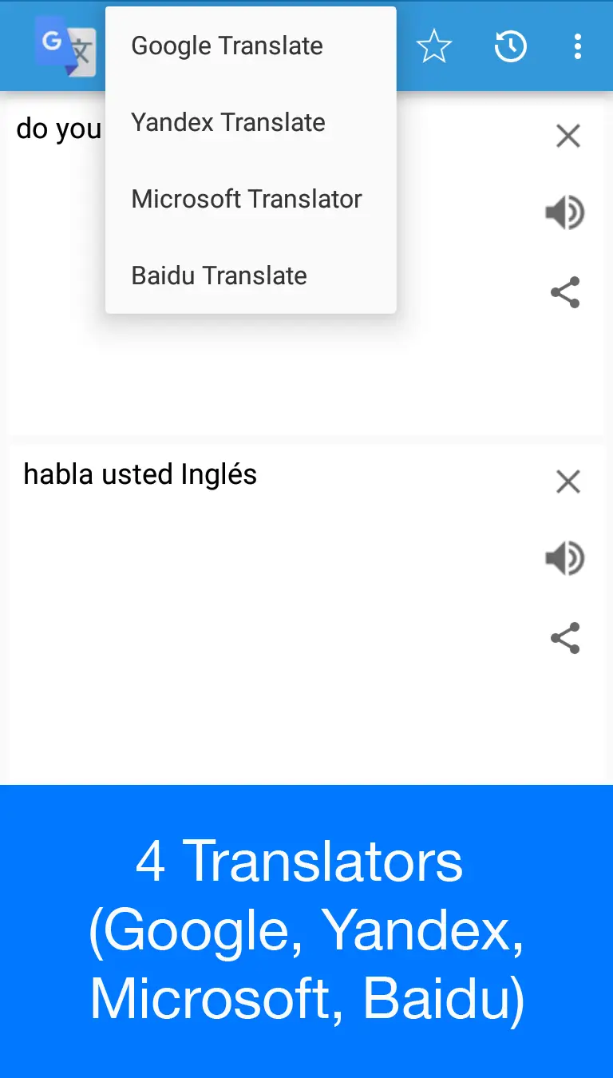The width and height of the screenshot is (613, 1078).
Task: Open translation history
Action: click(511, 46)
